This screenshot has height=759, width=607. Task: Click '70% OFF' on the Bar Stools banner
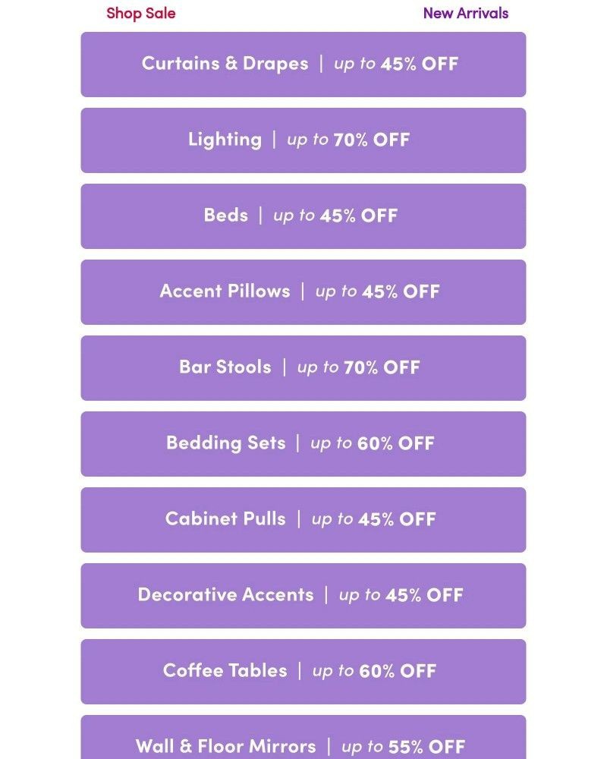tap(382, 367)
